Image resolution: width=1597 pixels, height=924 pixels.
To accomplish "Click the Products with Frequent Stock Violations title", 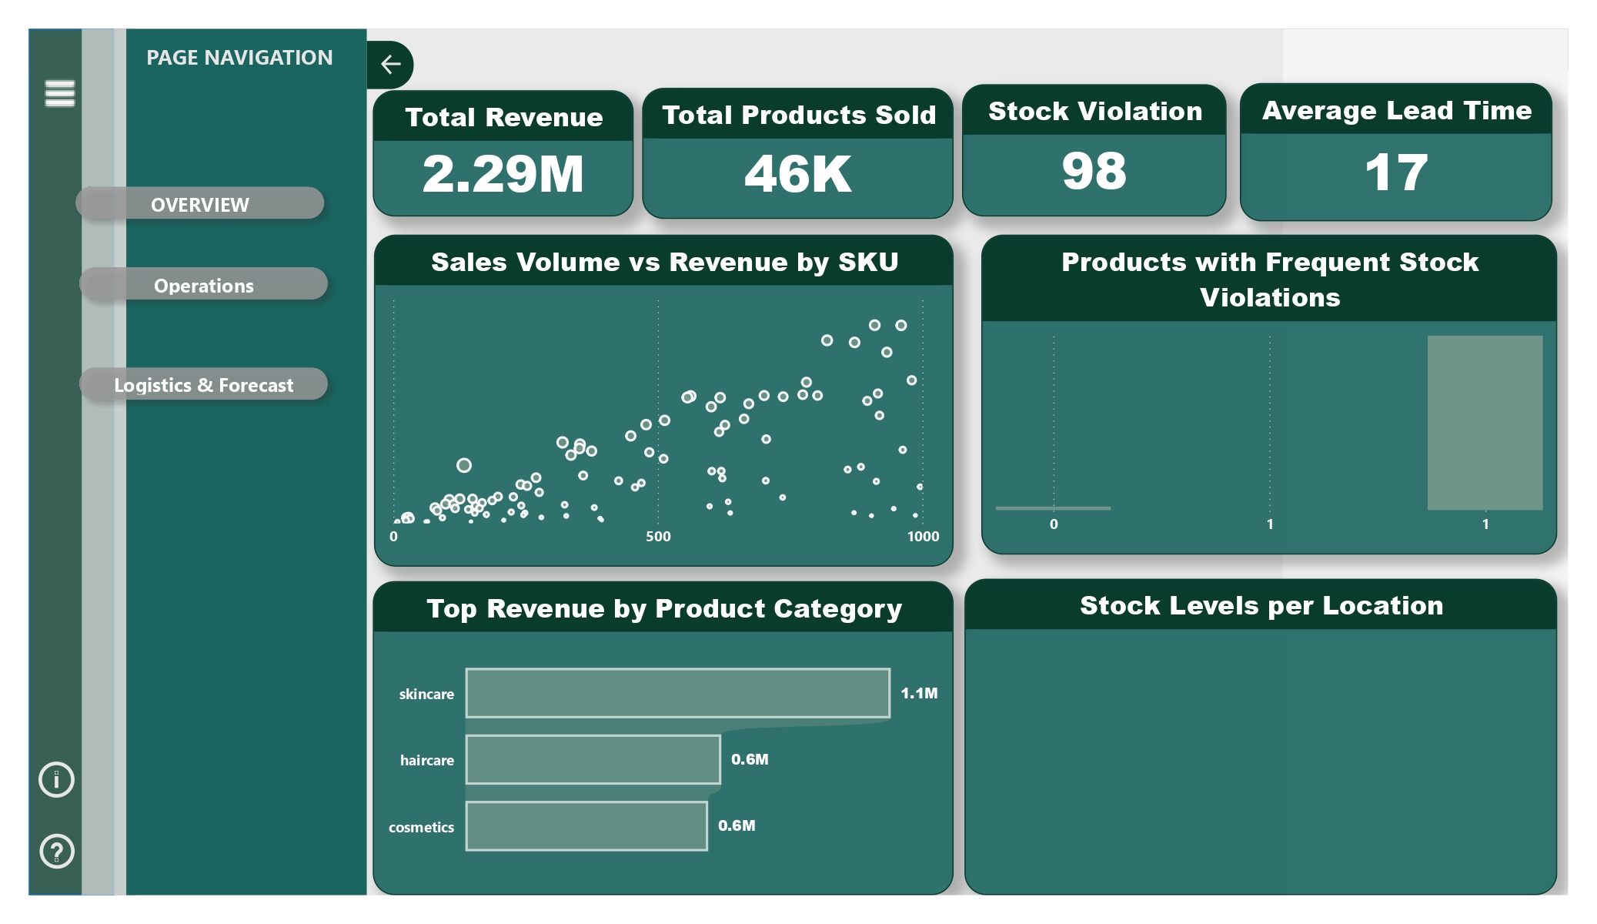I will point(1270,279).
